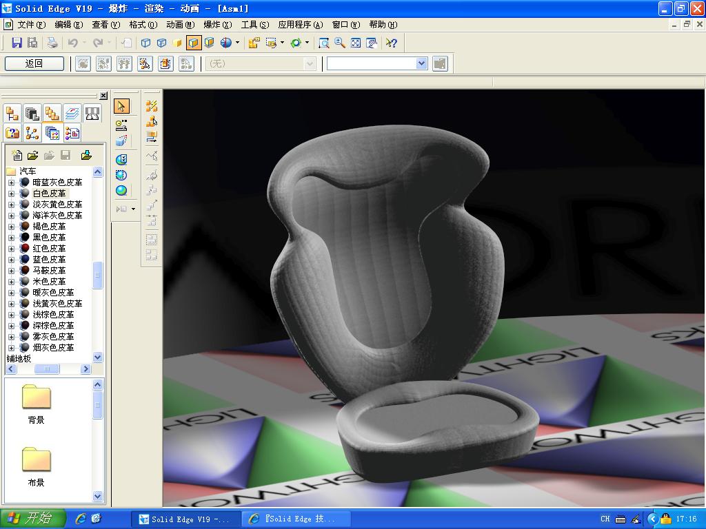Select the shaded-with-edges display mode icon
Screen dimensions: 706x529
tap(193, 43)
